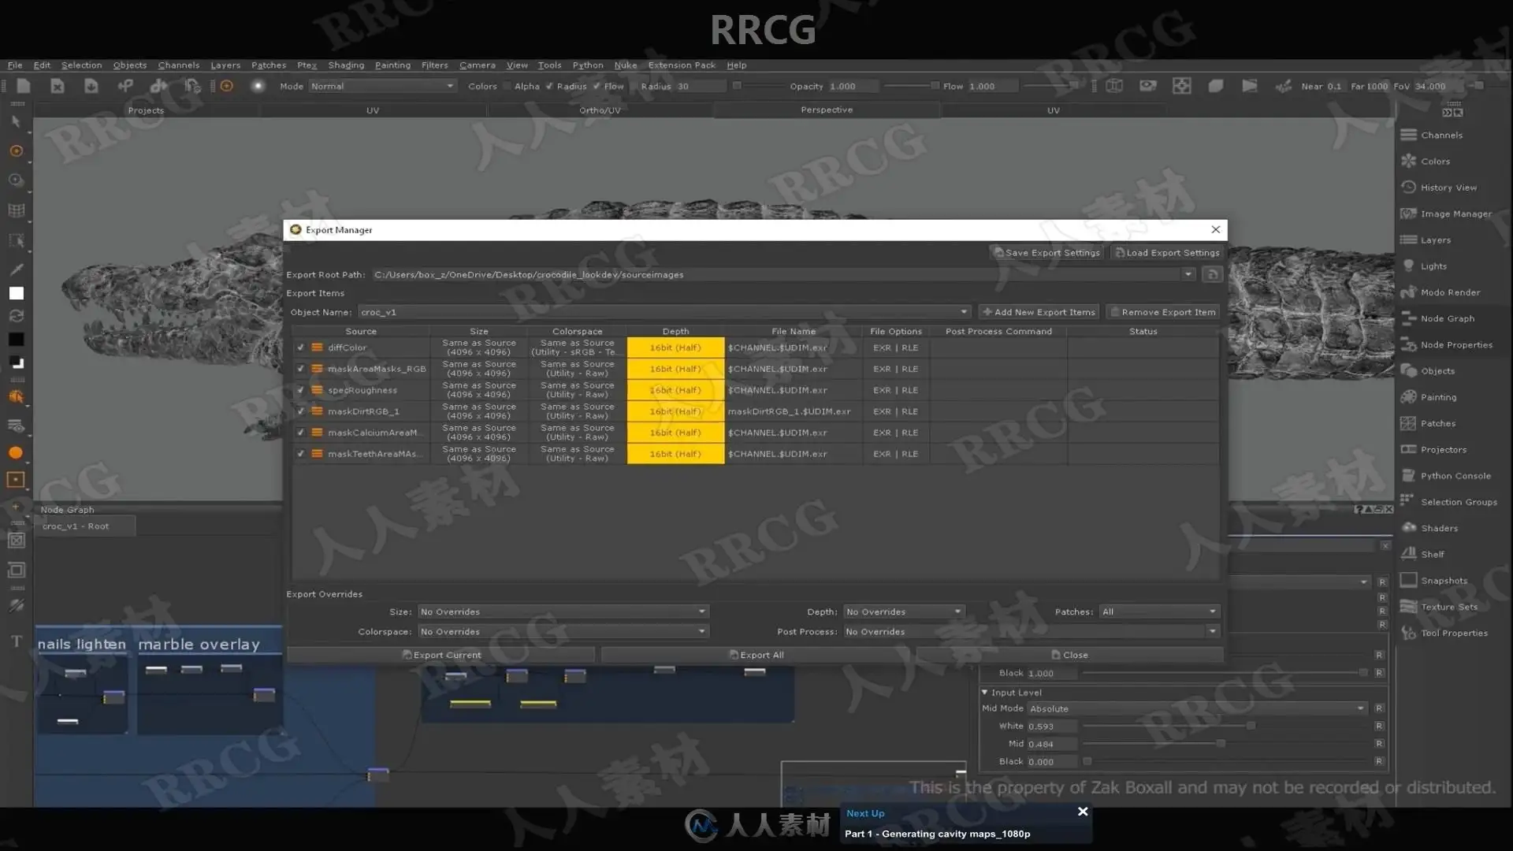Open the Object Name croc_v1 dropdown
This screenshot has width=1513, height=851.
[664, 312]
